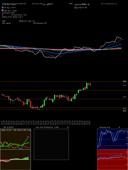Click the 'SI 14/3: 65.41 / 74.6' reading
This screenshot has height=170, width=128.
pyautogui.click(x=19, y=15)
